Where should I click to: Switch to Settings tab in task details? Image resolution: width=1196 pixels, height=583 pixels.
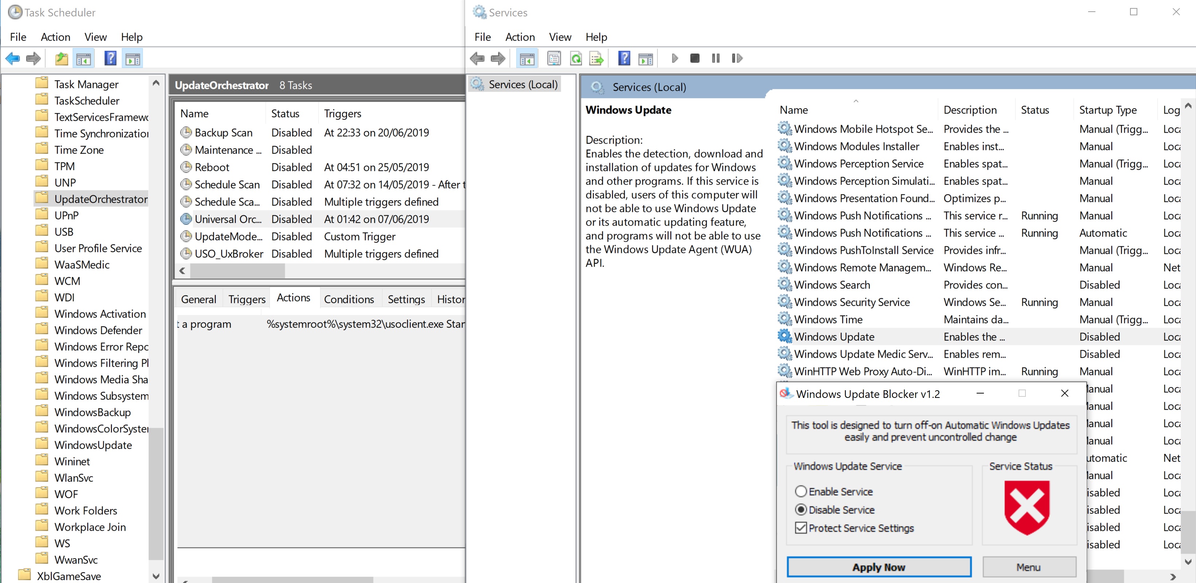(406, 299)
